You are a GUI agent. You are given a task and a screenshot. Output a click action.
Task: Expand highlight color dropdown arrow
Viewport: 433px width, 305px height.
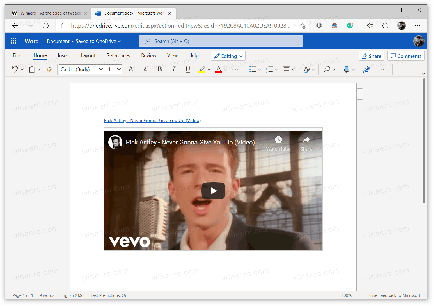[209, 69]
